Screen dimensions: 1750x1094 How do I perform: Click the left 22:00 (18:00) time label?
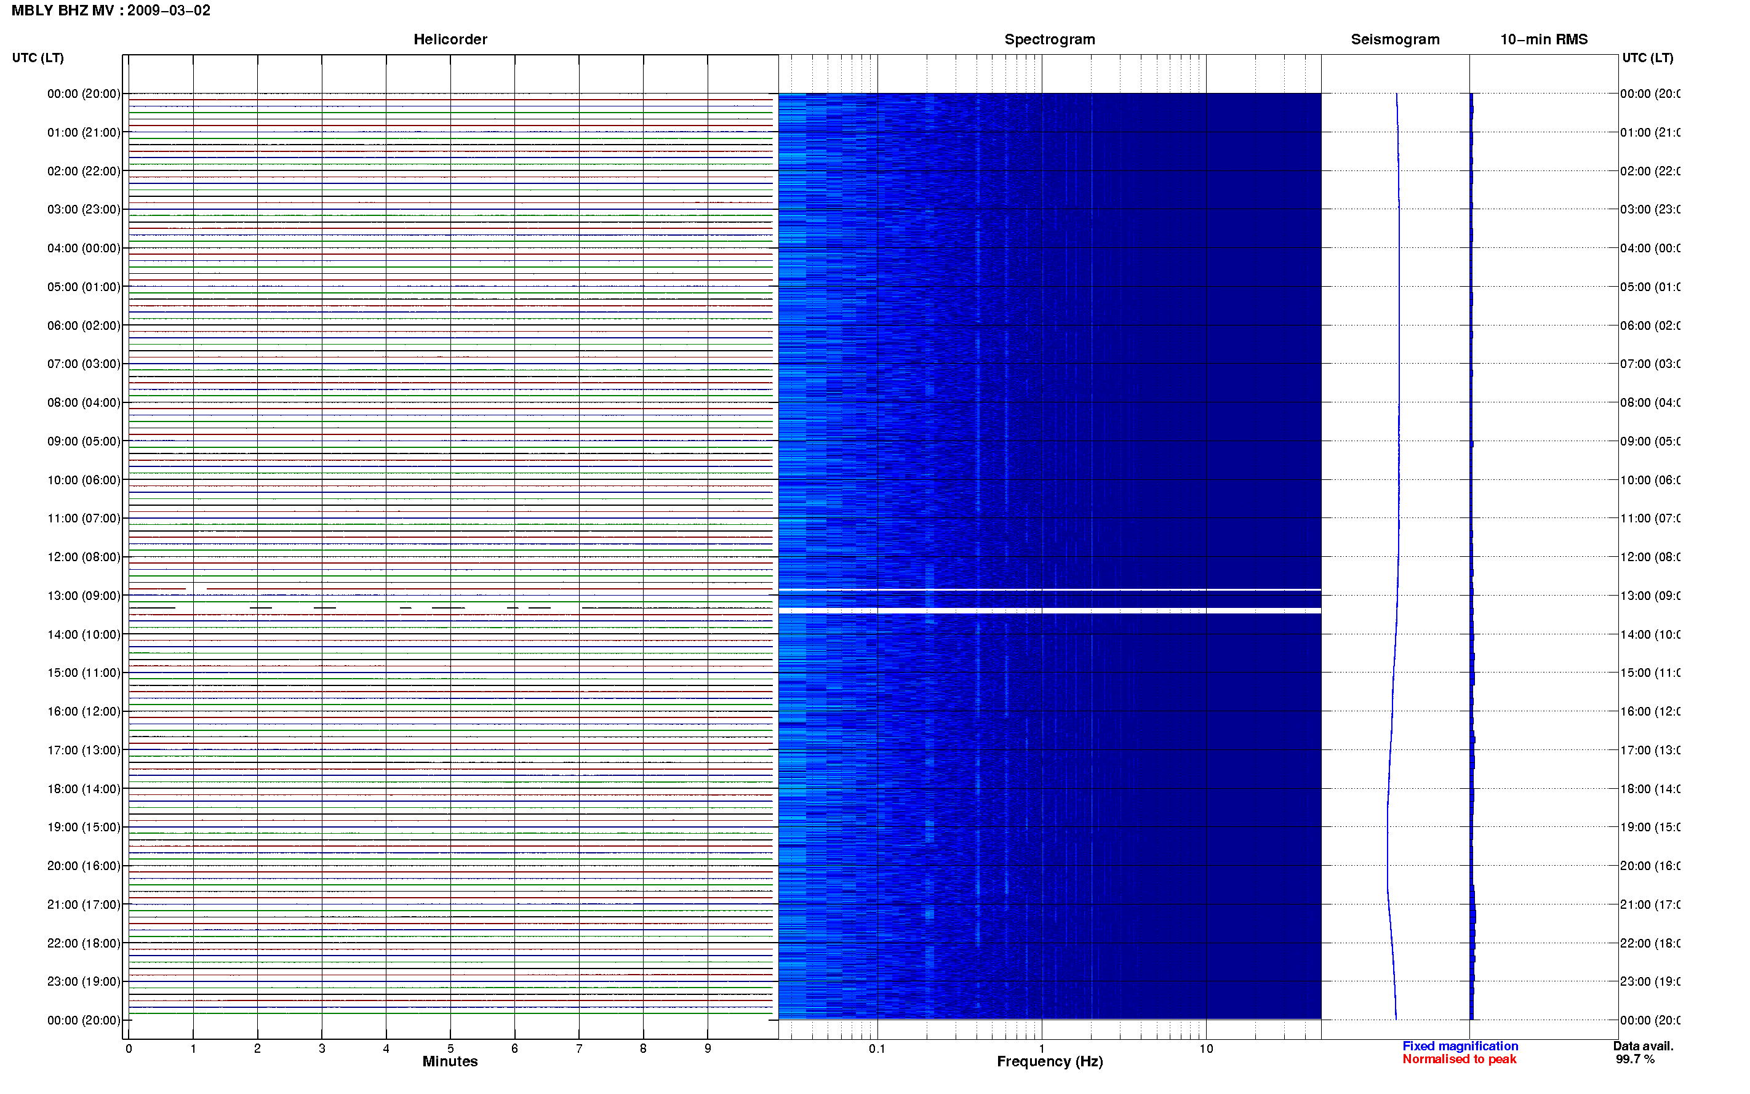coord(84,943)
